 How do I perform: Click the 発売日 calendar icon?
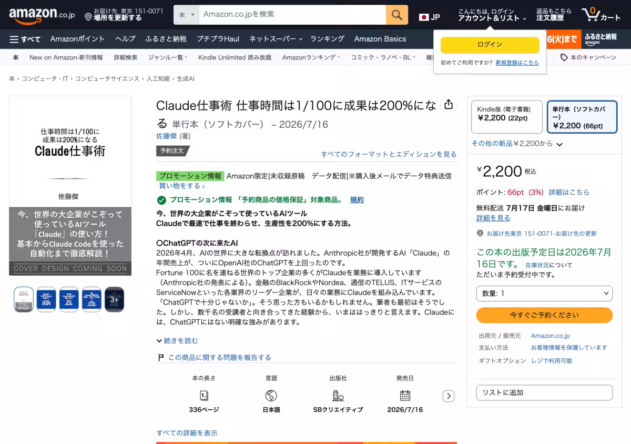[x=405, y=396]
